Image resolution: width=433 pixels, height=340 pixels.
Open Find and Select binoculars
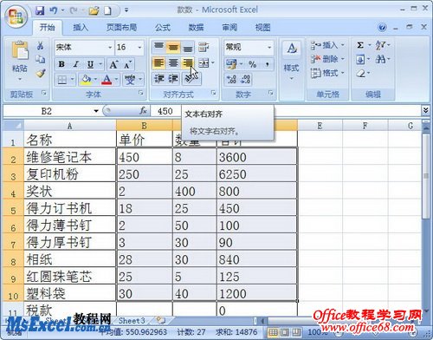380,60
